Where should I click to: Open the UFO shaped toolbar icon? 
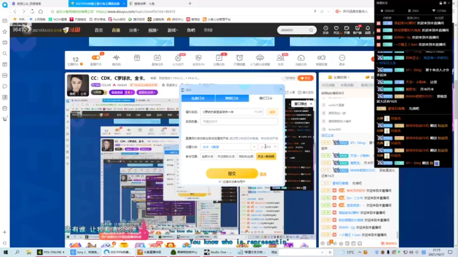[x=260, y=58]
